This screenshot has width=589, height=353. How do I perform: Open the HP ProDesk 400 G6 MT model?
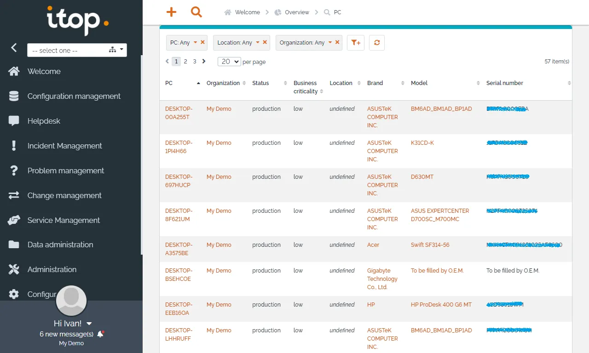coord(441,305)
